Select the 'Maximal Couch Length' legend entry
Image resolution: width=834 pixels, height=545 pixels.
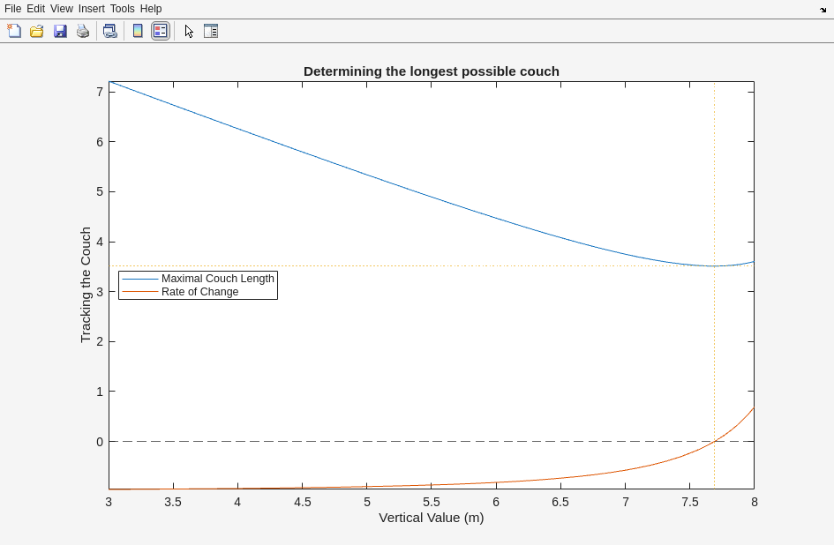click(x=217, y=279)
